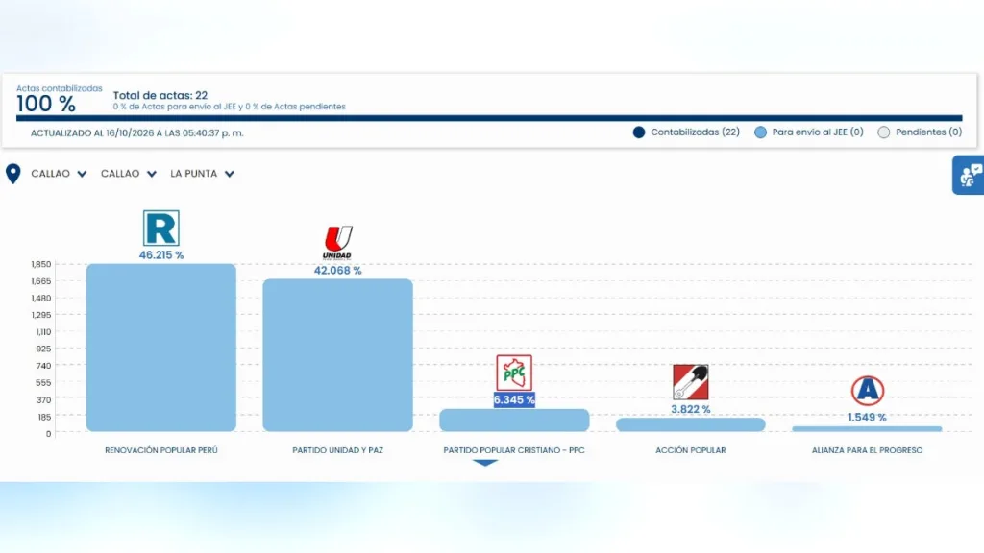Expand the arrow below the chart
This screenshot has width=984, height=553.
[x=485, y=463]
